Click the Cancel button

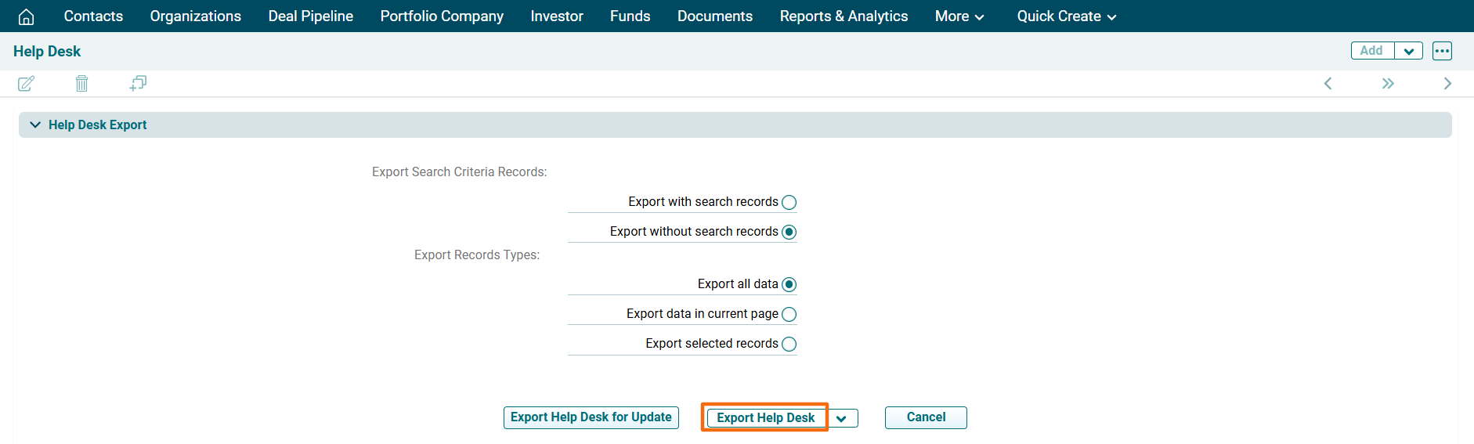[x=925, y=417]
